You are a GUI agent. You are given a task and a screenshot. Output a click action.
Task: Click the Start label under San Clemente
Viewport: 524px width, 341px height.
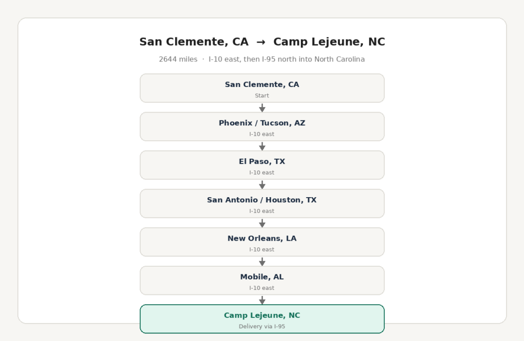point(261,96)
